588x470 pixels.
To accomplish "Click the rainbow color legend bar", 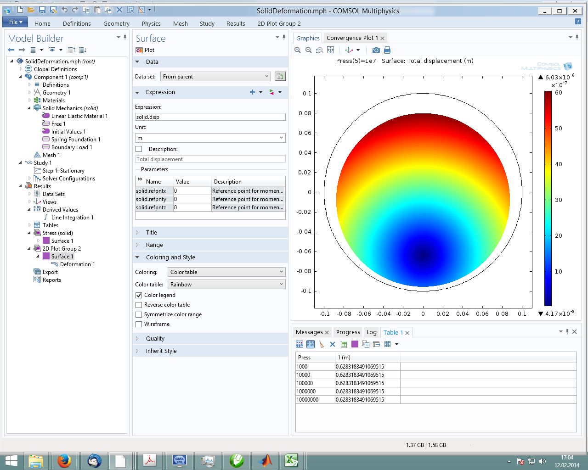I will point(548,198).
